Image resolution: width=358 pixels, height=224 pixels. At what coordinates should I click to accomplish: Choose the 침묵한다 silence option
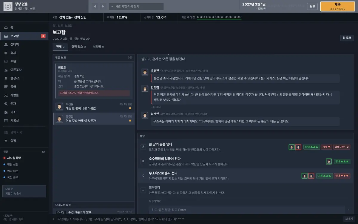pyautogui.click(x=245, y=190)
